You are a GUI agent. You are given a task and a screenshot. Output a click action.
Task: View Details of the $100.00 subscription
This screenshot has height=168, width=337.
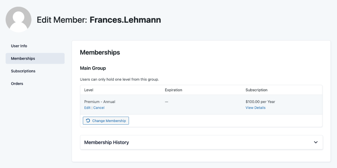coord(255,107)
